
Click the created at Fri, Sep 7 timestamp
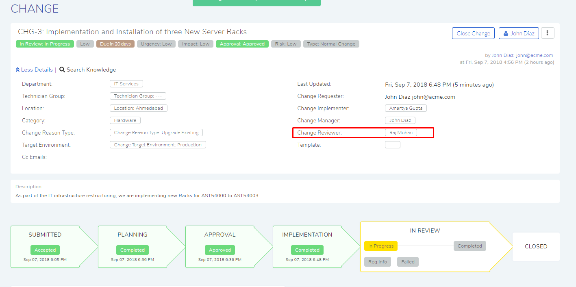tap(507, 62)
